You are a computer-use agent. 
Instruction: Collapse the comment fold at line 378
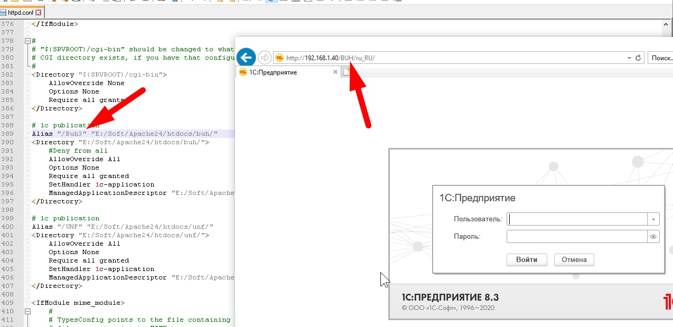pyautogui.click(x=27, y=41)
